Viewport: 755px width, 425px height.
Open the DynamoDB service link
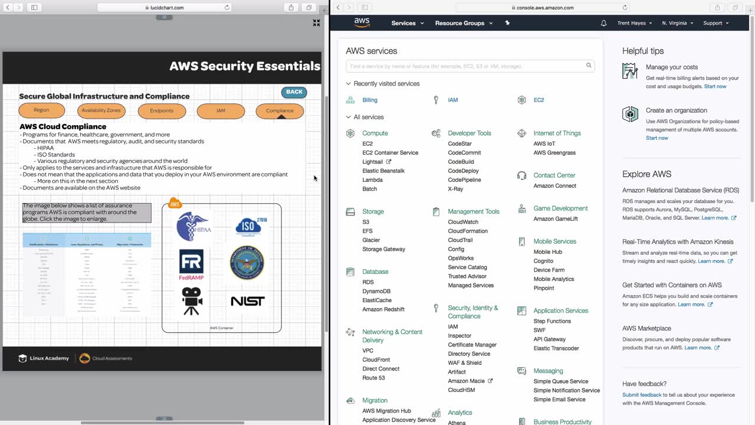(376, 291)
